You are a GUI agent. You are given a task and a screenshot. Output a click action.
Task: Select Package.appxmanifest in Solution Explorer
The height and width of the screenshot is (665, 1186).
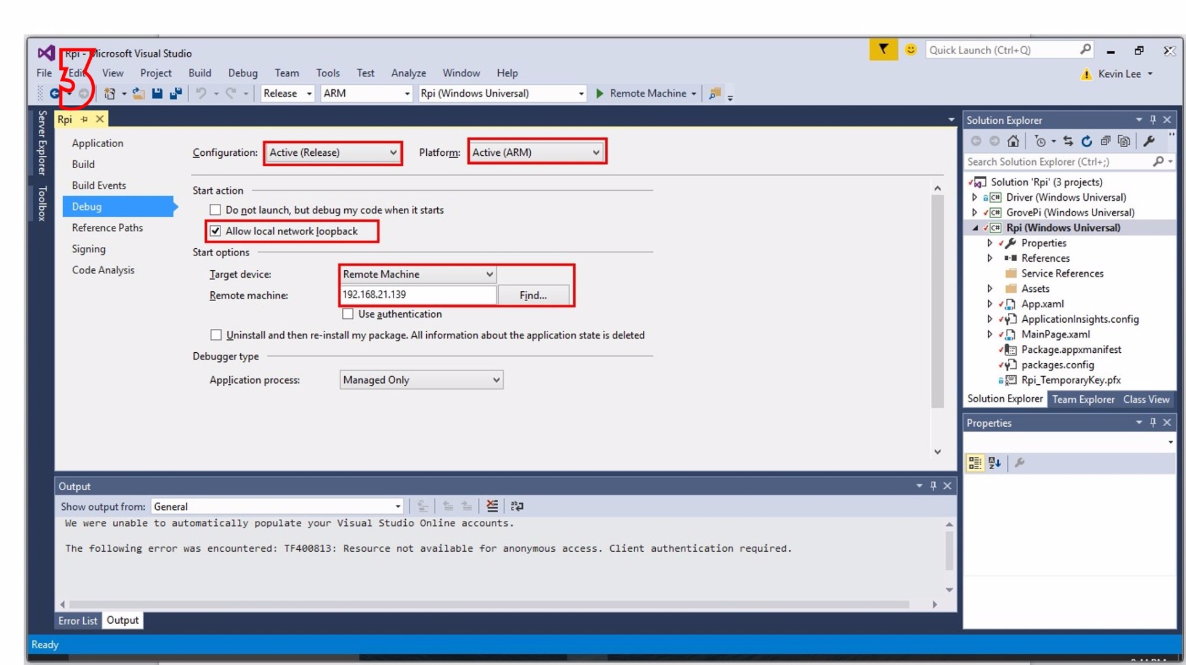tap(1071, 350)
